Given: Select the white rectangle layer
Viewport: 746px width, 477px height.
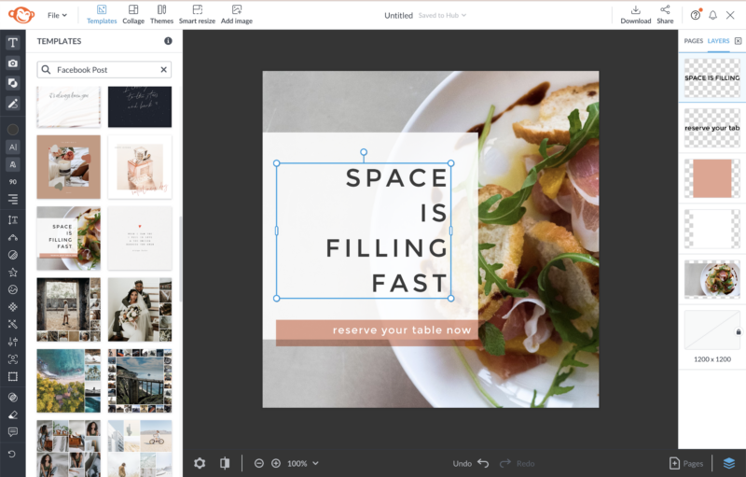Looking at the screenshot, I should pyautogui.click(x=712, y=229).
